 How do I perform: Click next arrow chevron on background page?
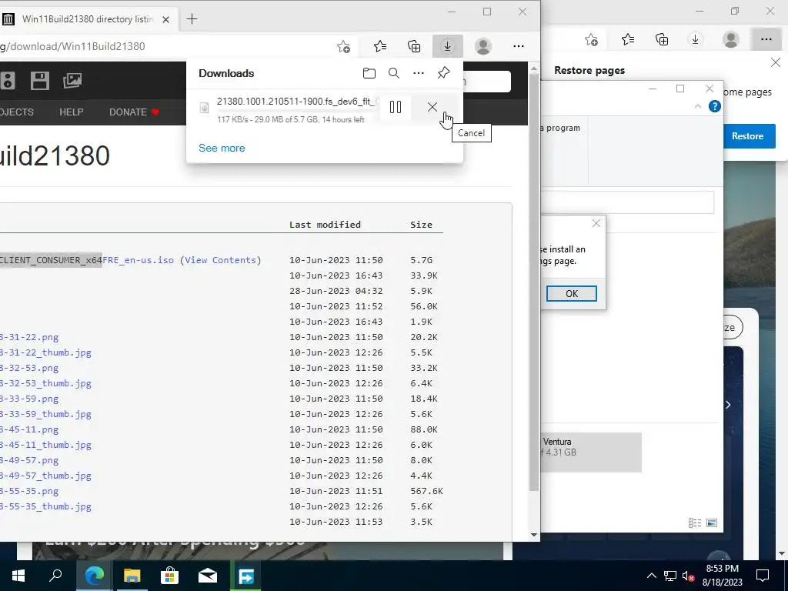pos(728,405)
